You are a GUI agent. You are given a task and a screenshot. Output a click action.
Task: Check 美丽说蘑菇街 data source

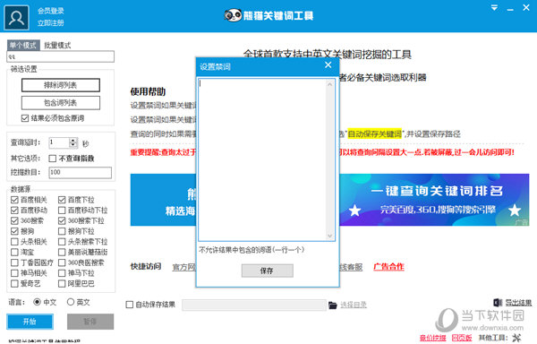62,252
